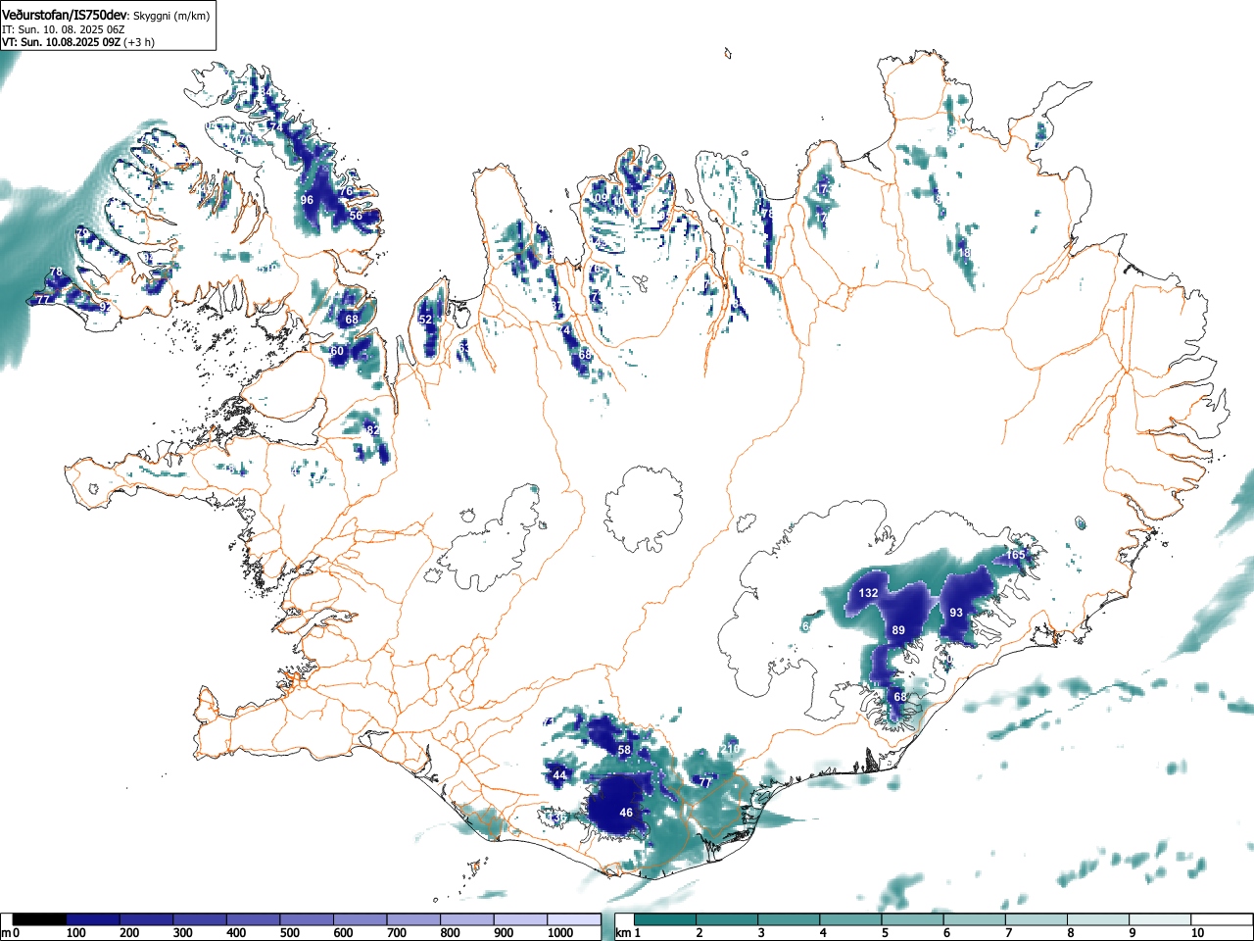The width and height of the screenshot is (1254, 941).
Task: Click the 132 visibility value on the map
Action: 868,593
